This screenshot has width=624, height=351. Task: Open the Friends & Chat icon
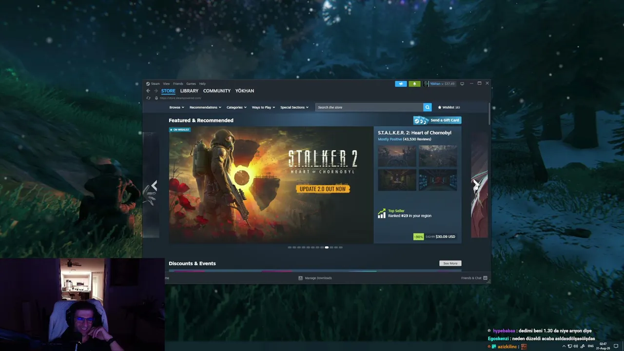tap(485, 278)
